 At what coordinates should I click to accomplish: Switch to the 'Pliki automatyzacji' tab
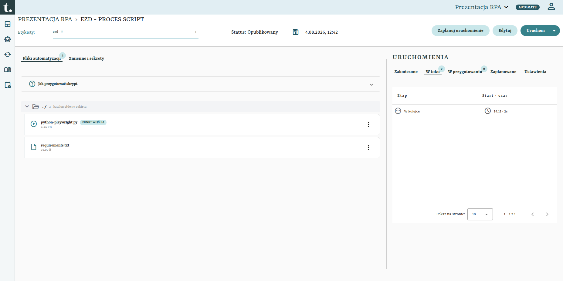pos(42,58)
